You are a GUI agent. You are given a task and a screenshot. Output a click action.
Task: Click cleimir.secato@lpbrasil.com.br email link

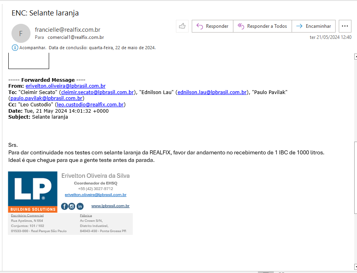[97, 92]
